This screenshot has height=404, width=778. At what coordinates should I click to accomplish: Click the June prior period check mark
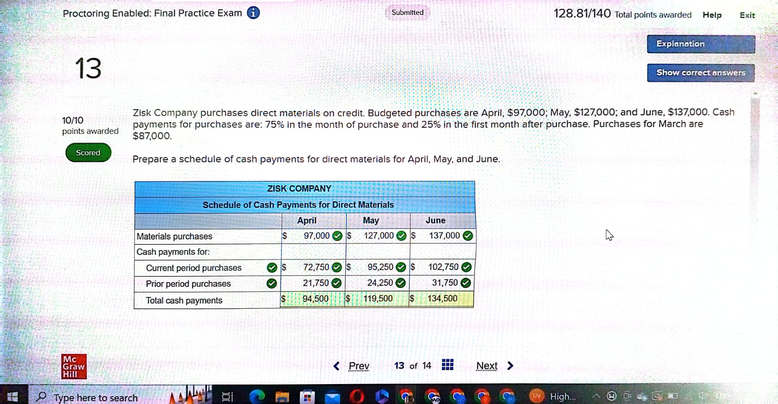(465, 282)
